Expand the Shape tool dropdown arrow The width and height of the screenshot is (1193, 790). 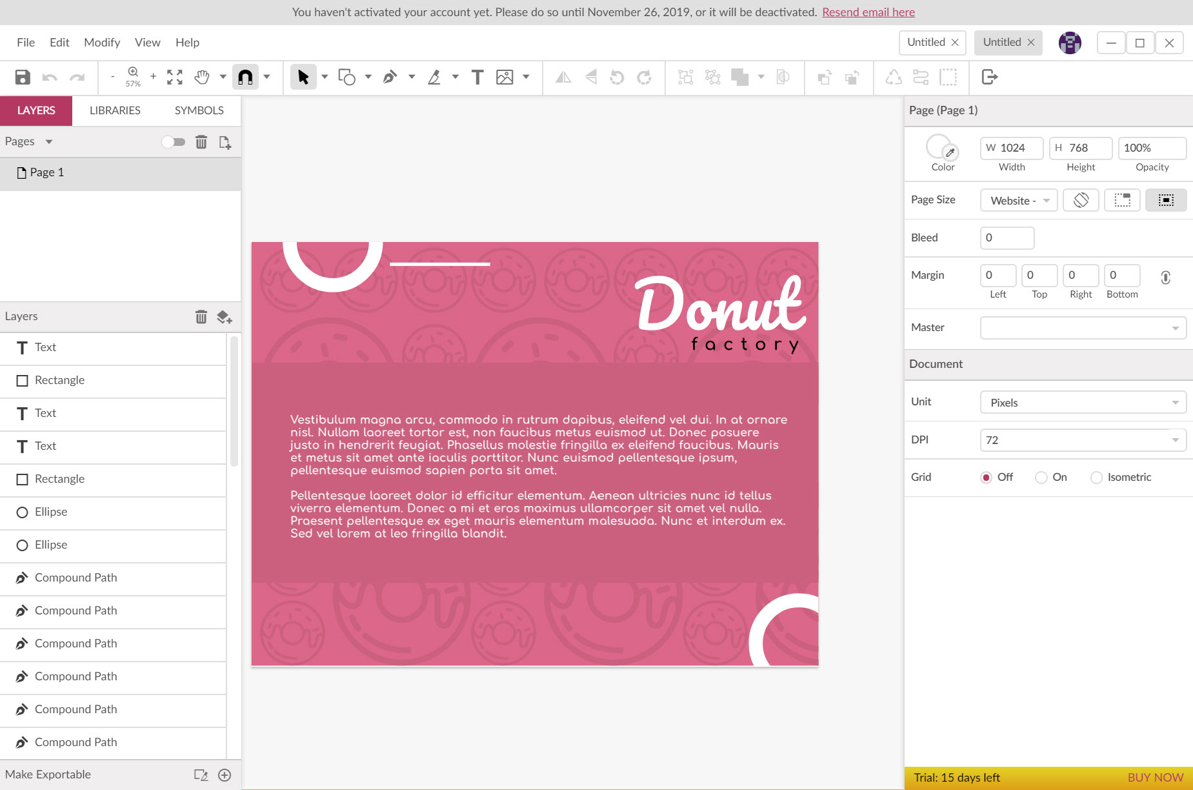[368, 77]
